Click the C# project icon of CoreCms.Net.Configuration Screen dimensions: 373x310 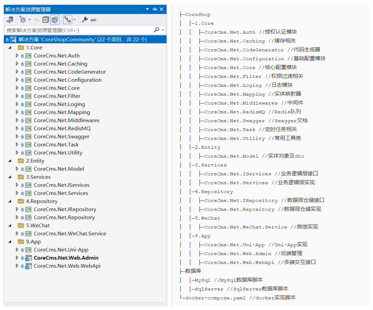[x=28, y=80]
